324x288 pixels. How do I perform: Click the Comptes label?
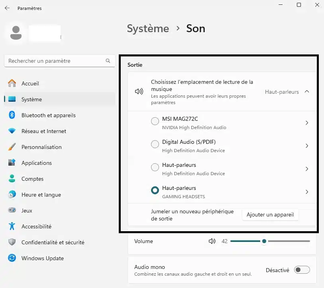(32, 179)
